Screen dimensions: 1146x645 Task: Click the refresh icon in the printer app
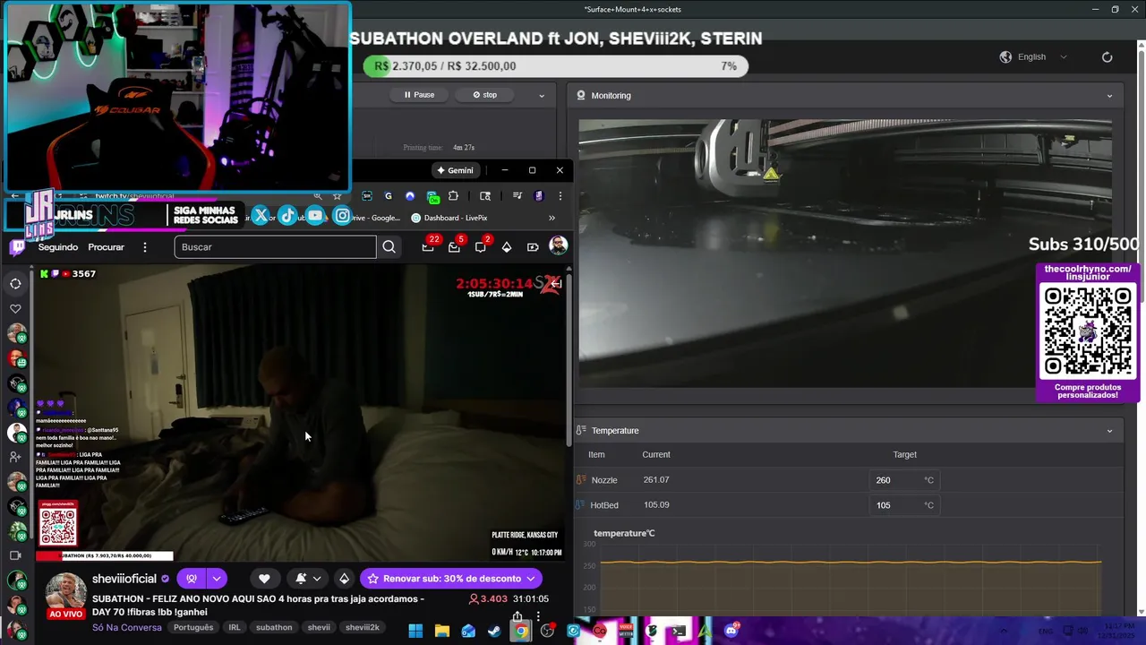point(1108,57)
